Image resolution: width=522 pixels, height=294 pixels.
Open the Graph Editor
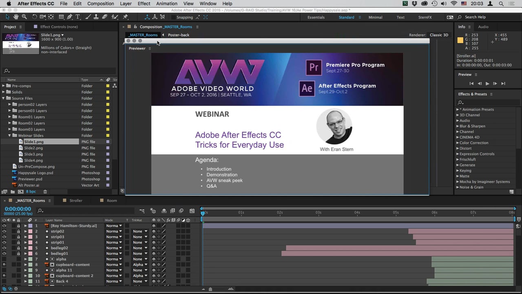point(192,211)
